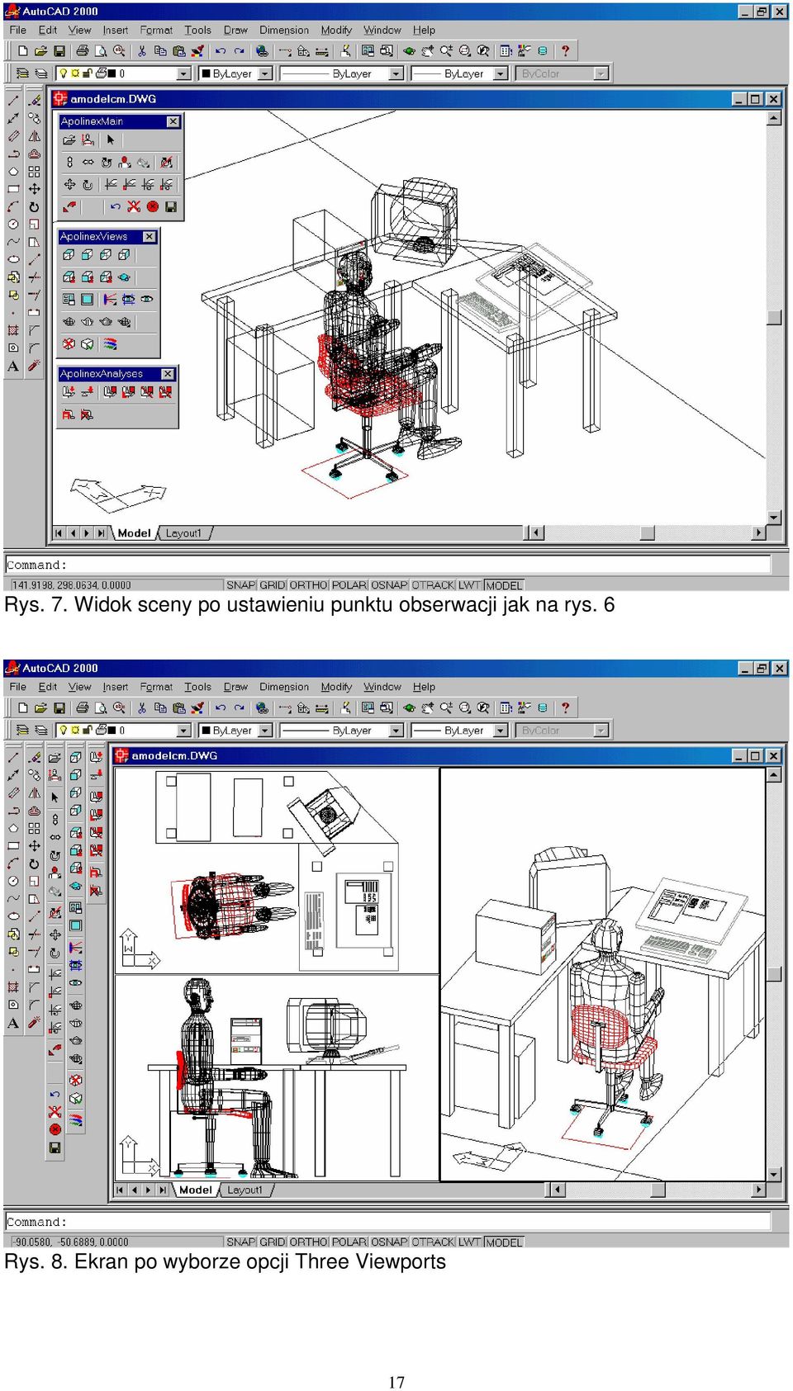793x1391 pixels.
Task: Select Text 'A' tool in Rys. 7 draw toolbar
Action: click(13, 366)
